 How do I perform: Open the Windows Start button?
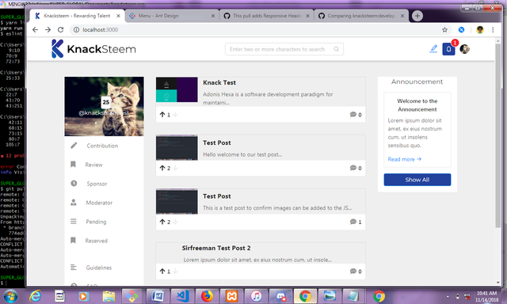tap(10, 296)
